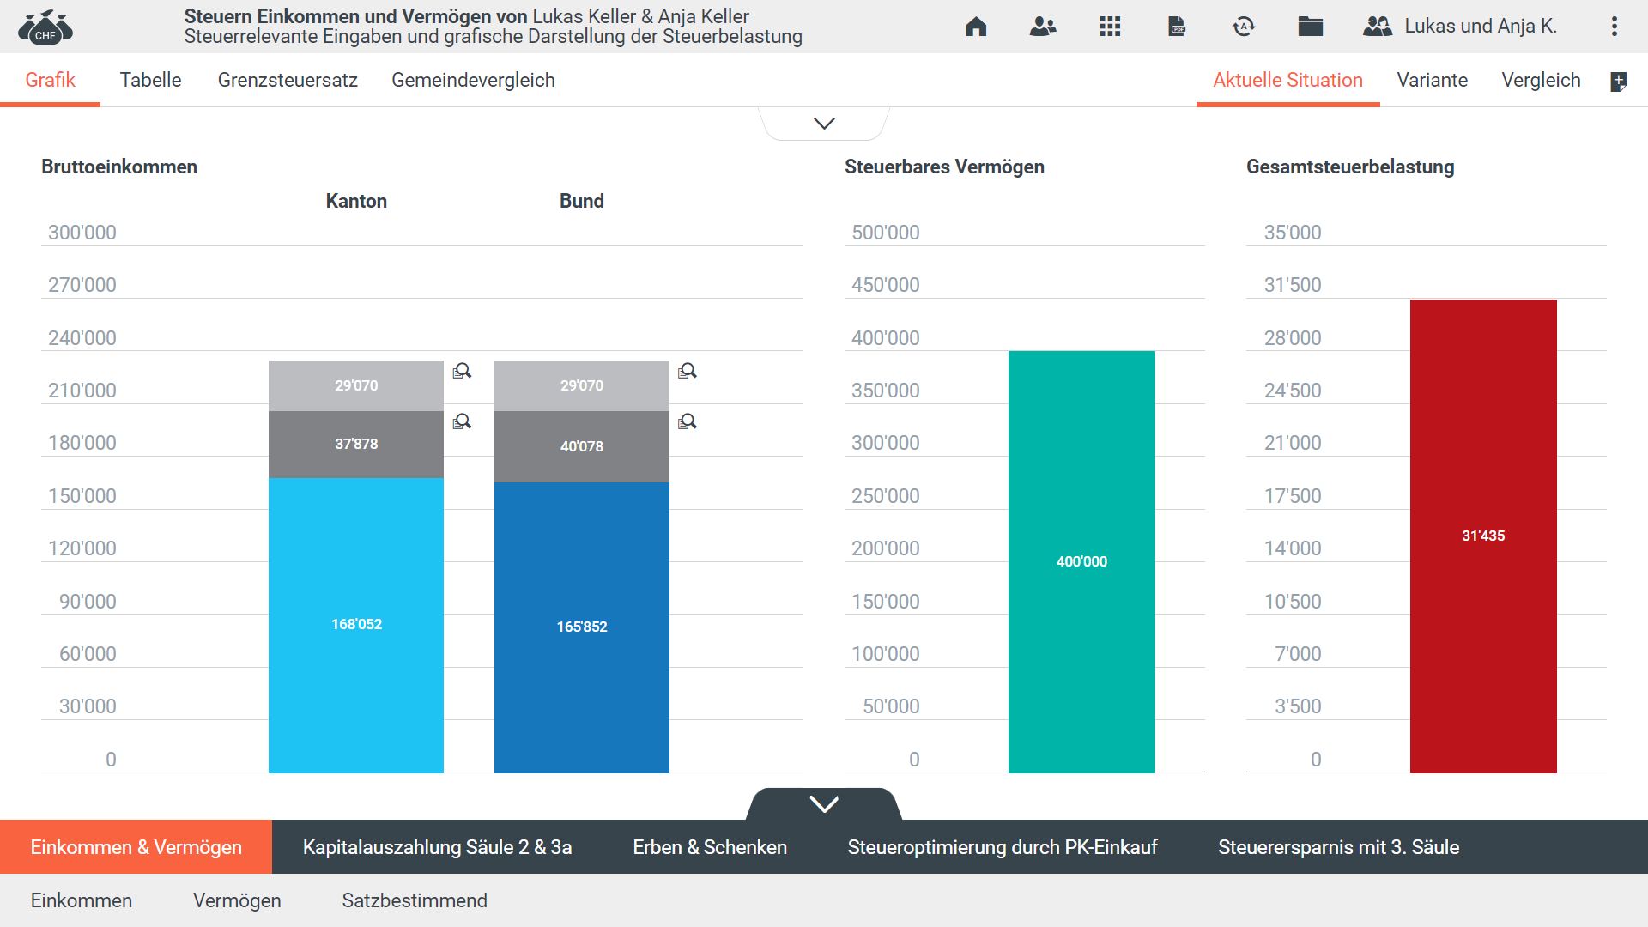This screenshot has width=1648, height=927.
Task: Open the clients (people) icon
Action: tap(1042, 27)
